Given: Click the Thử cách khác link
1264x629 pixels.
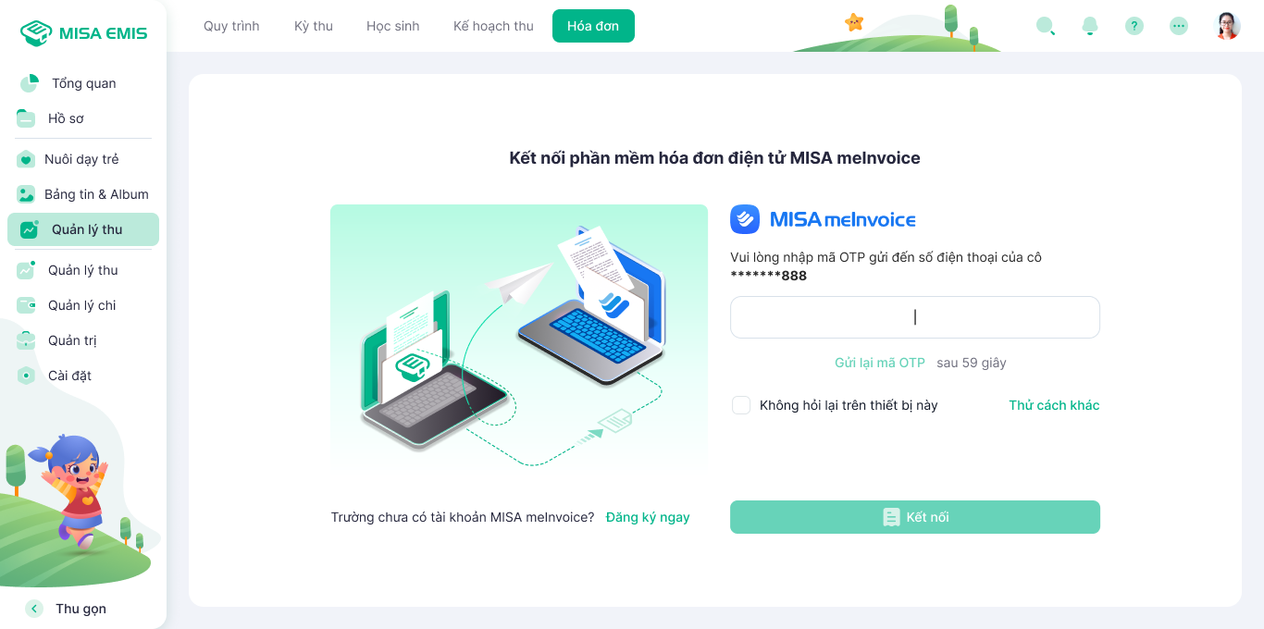Looking at the screenshot, I should [x=1054, y=405].
